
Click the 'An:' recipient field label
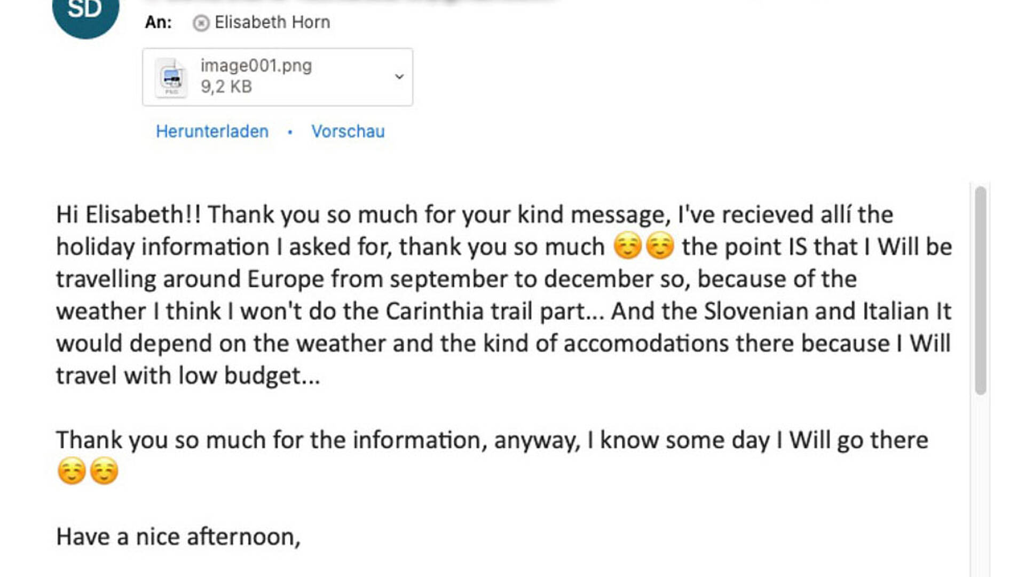point(159,22)
